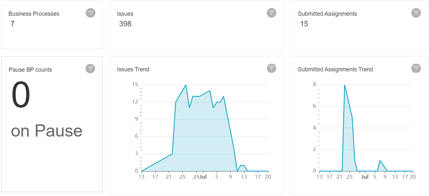Click the Issues count 398
Viewport: 429px width, 196px height.
pos(125,24)
